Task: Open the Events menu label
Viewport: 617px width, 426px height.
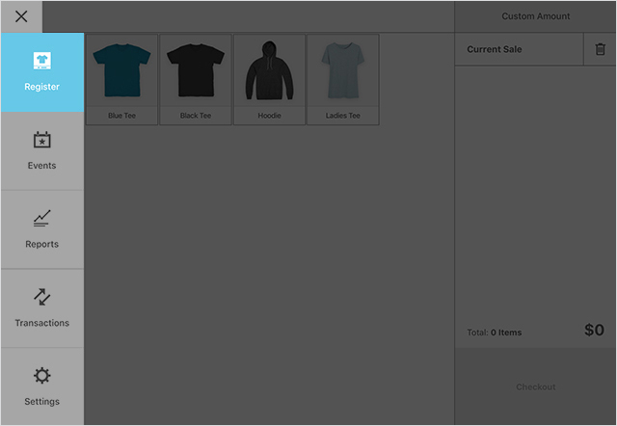Action: 41,166
